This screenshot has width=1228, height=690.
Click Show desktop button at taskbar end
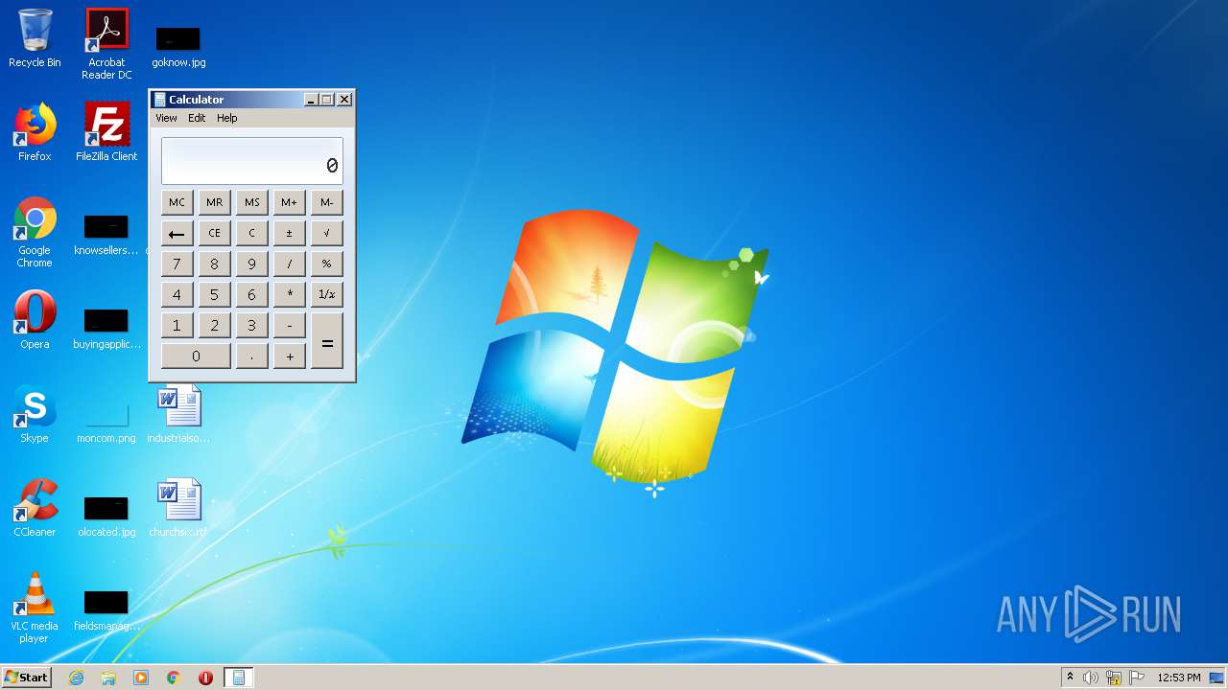(1216, 678)
